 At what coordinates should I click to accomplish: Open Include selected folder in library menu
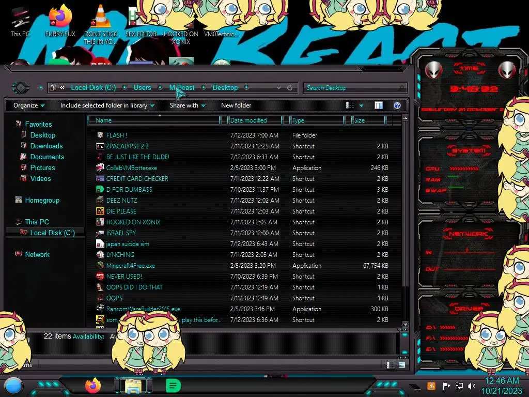click(107, 105)
